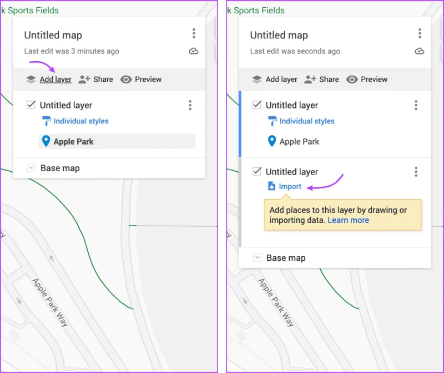The height and width of the screenshot is (373, 444).
Task: Uncheck Untitled layer checkbox in left panel
Action: (x=31, y=105)
